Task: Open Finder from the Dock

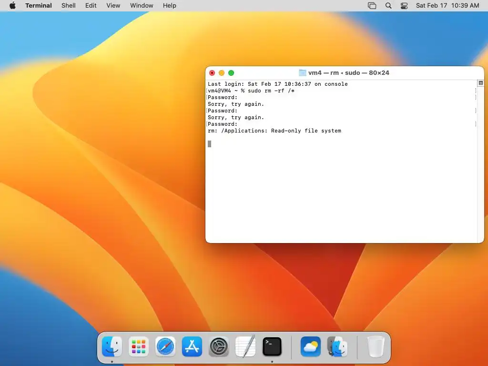Action: coord(112,346)
